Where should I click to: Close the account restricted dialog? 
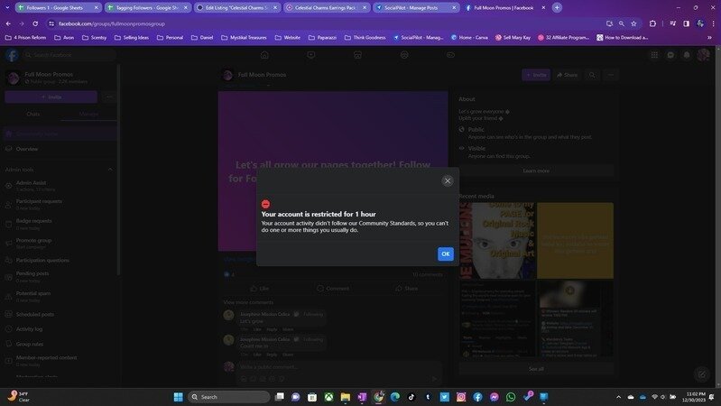[x=447, y=180]
